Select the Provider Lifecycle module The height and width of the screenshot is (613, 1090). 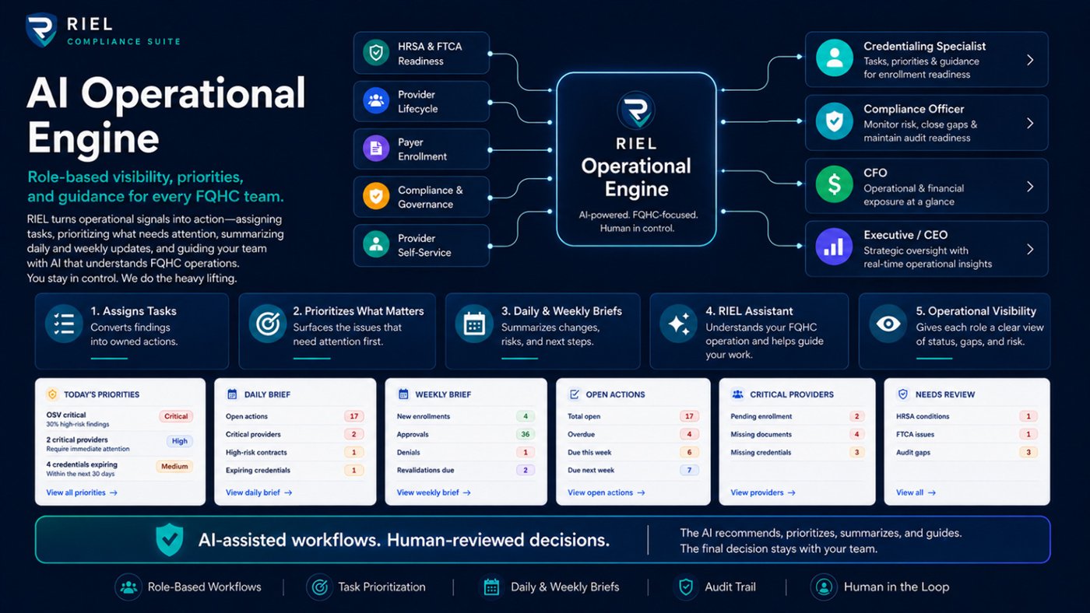click(x=421, y=102)
